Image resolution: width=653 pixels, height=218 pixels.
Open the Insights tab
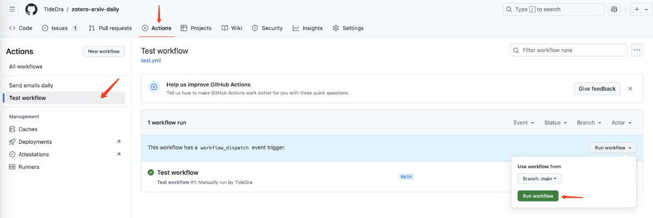pyautogui.click(x=308, y=28)
